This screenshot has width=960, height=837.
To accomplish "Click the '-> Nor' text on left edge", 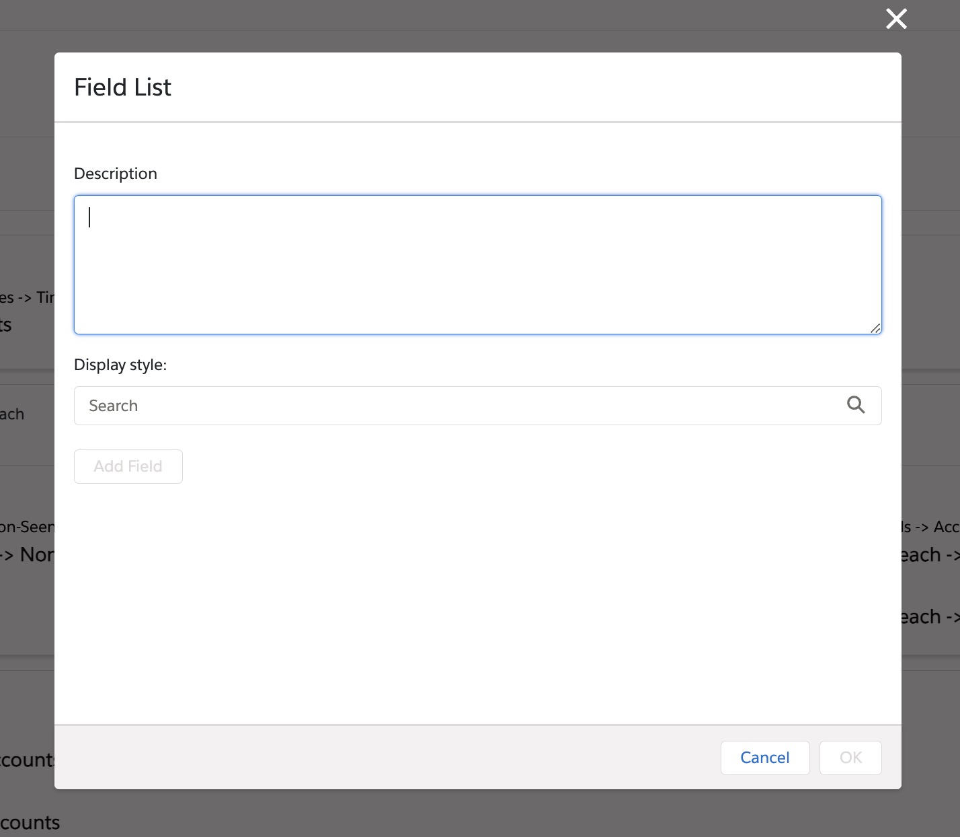I will coord(27,555).
